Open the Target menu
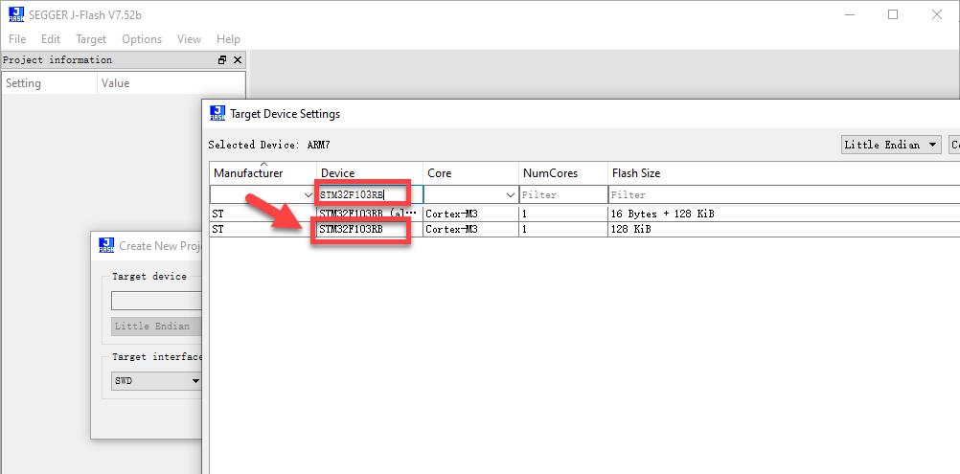This screenshot has width=960, height=474. 91,39
